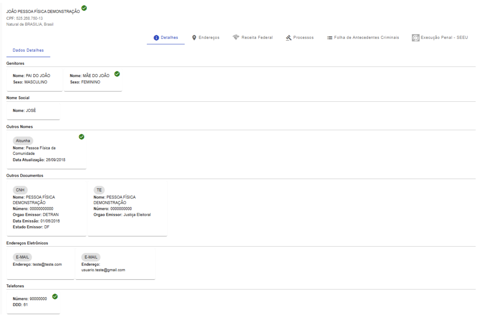Switch to the Processos tab
Viewport: 483px width, 317px height.
[303, 38]
